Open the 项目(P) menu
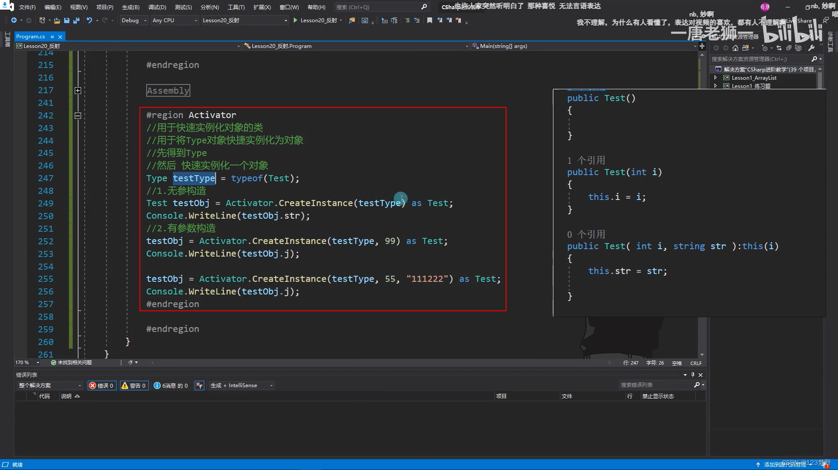 (x=105, y=7)
